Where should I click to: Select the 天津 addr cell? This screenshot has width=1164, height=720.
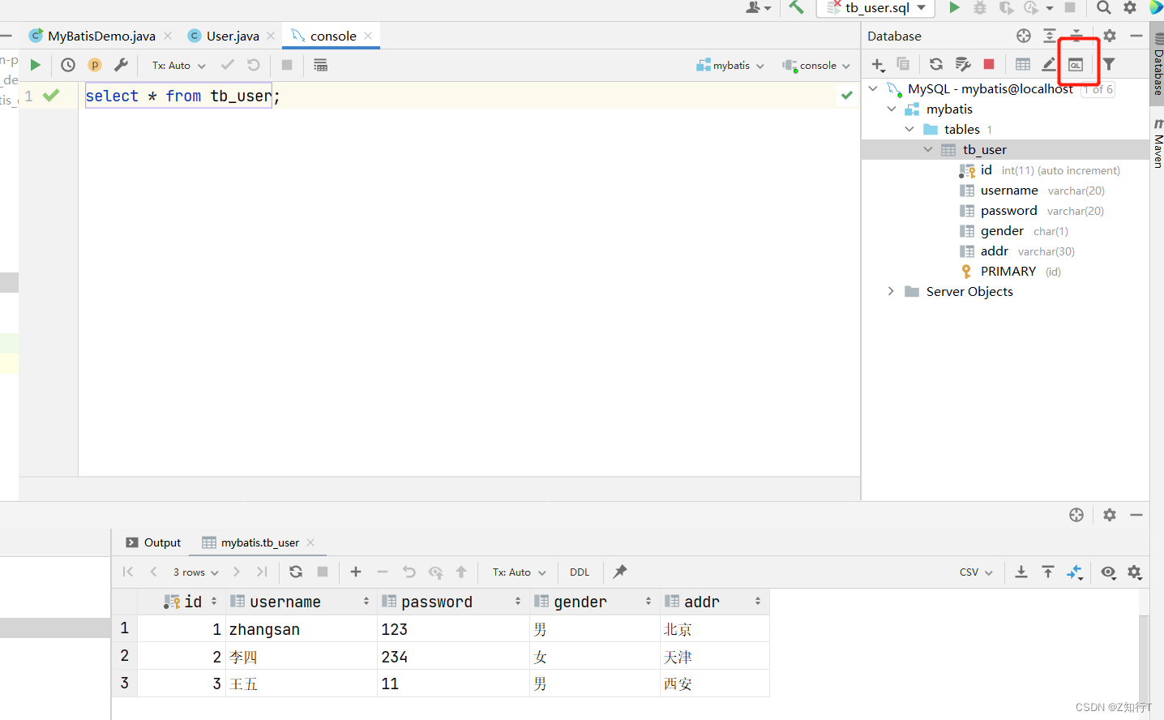pyautogui.click(x=714, y=657)
